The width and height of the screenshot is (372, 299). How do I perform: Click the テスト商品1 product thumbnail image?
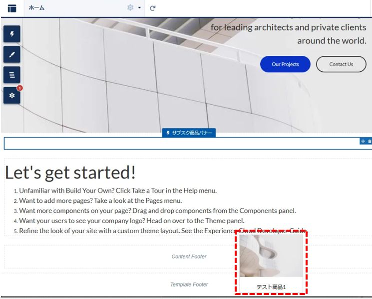(x=271, y=255)
